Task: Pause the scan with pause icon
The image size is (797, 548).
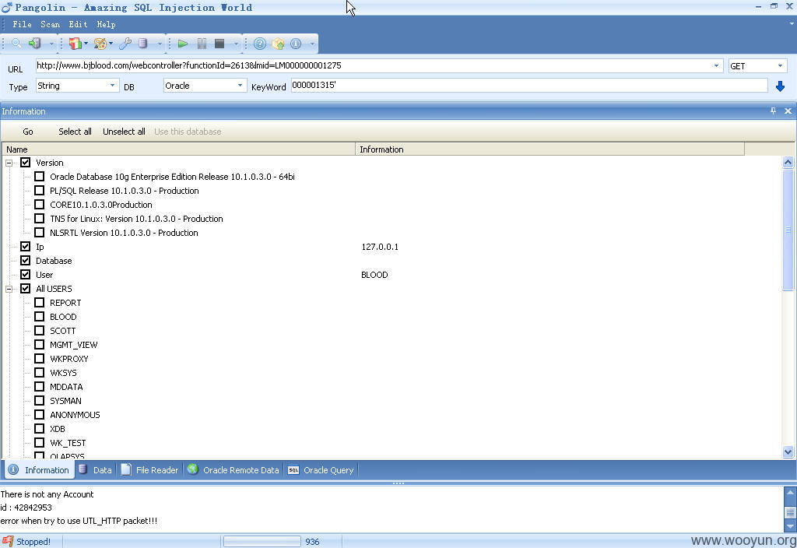Action: [x=202, y=44]
